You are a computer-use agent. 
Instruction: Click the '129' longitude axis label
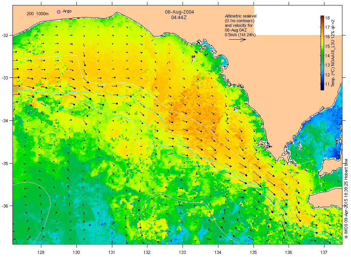point(41,252)
